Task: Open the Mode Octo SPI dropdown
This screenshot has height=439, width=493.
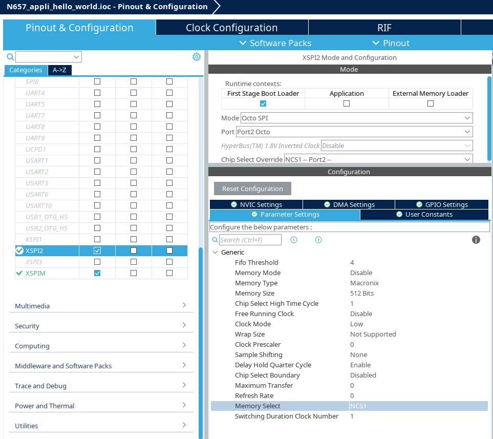Action: coord(356,118)
